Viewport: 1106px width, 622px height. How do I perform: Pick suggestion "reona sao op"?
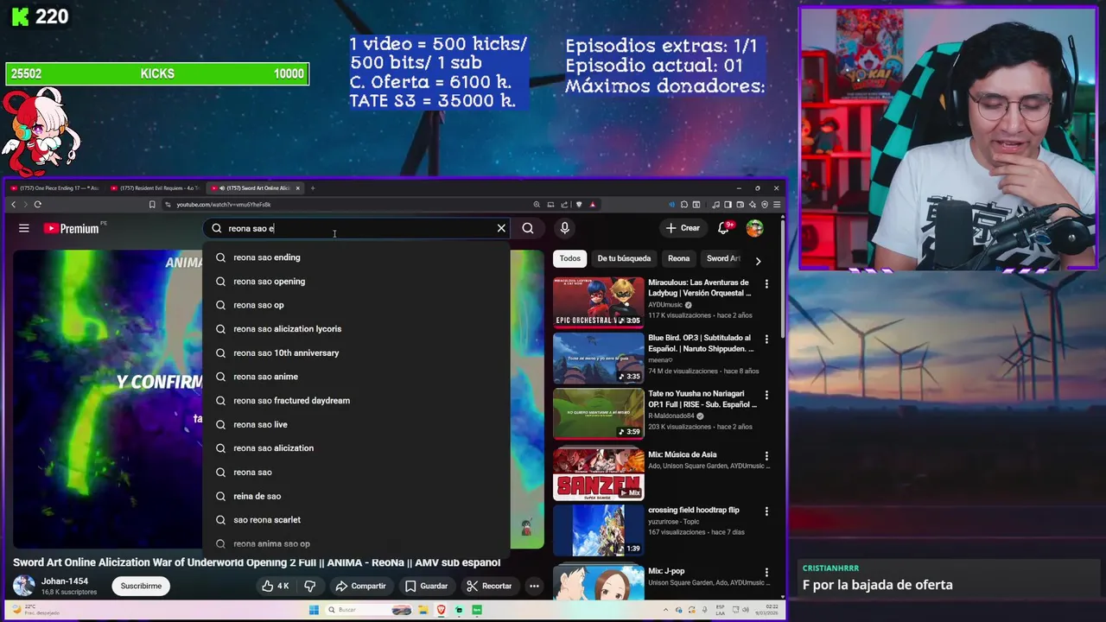pyautogui.click(x=356, y=305)
